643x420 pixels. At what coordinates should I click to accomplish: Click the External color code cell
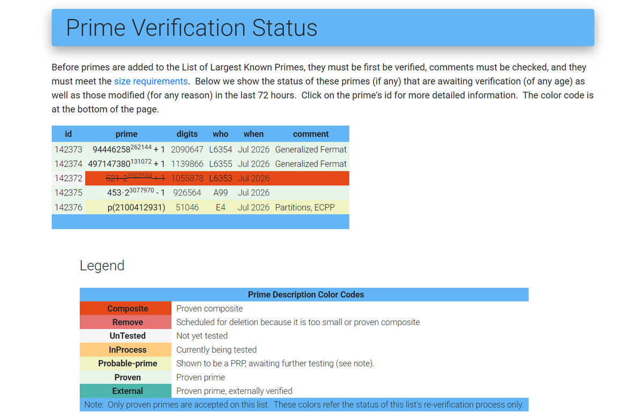(x=126, y=391)
